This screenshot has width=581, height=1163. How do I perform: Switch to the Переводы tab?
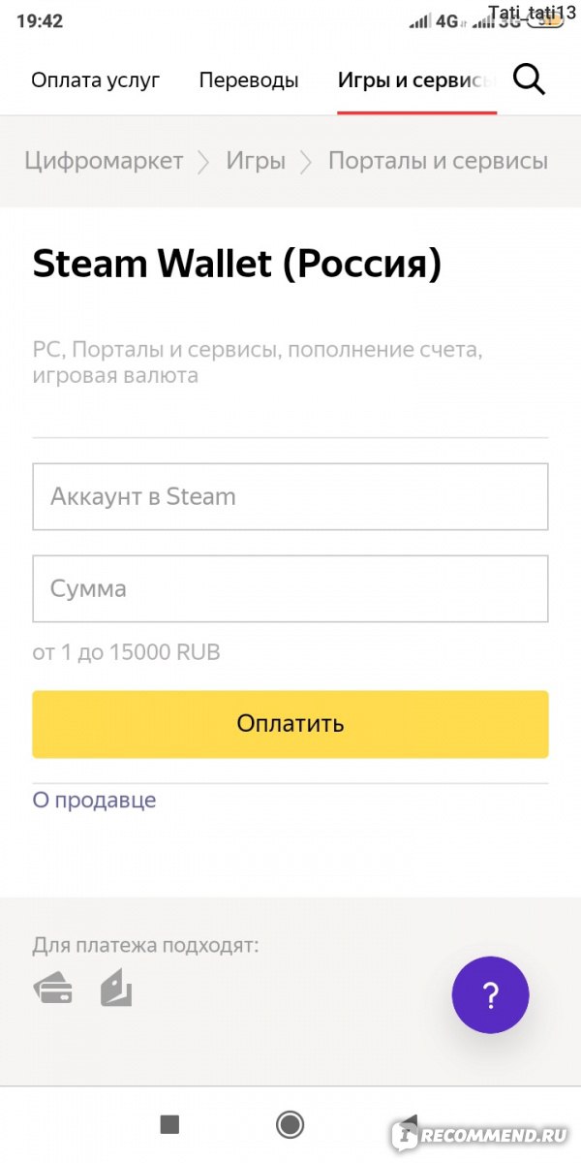click(249, 80)
